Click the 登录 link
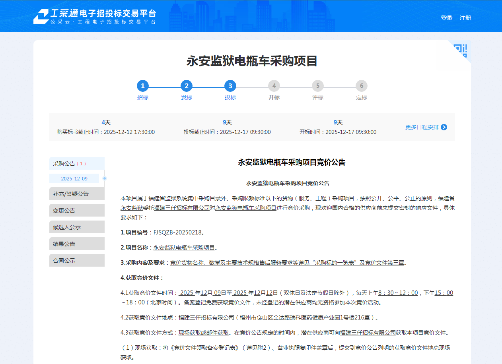Image resolution: width=502 pixels, height=364 pixels. click(446, 18)
